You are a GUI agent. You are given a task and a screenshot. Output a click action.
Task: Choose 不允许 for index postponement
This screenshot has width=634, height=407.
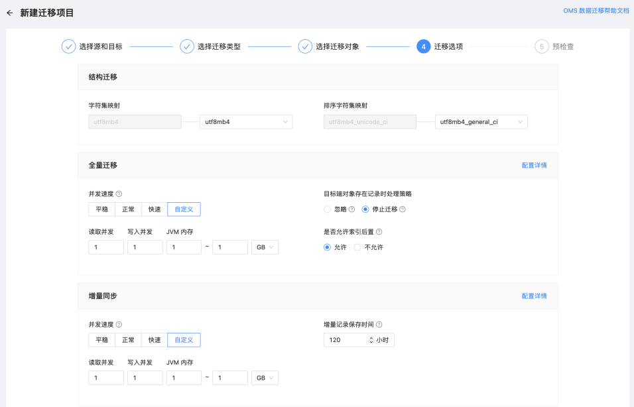(357, 247)
